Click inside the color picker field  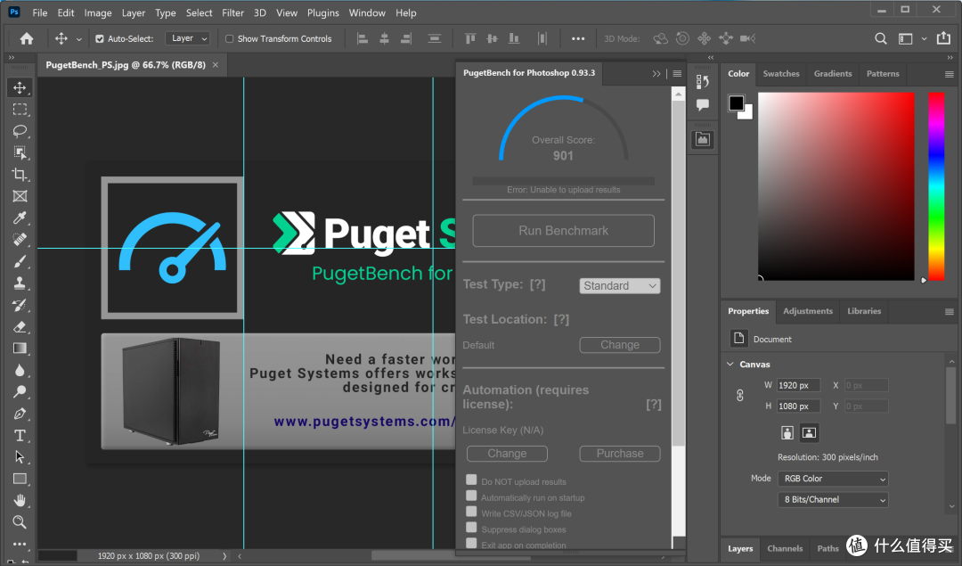click(x=836, y=186)
